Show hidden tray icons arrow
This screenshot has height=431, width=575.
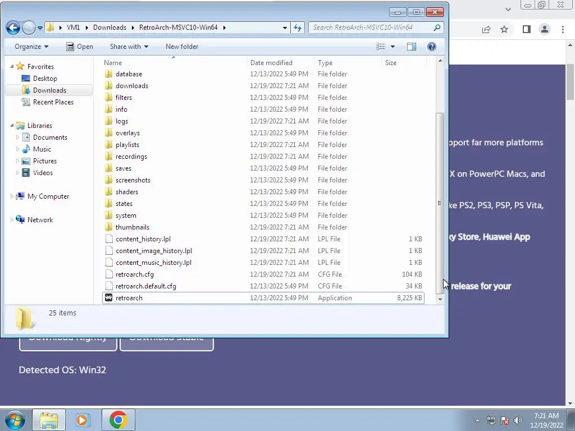pyautogui.click(x=477, y=420)
